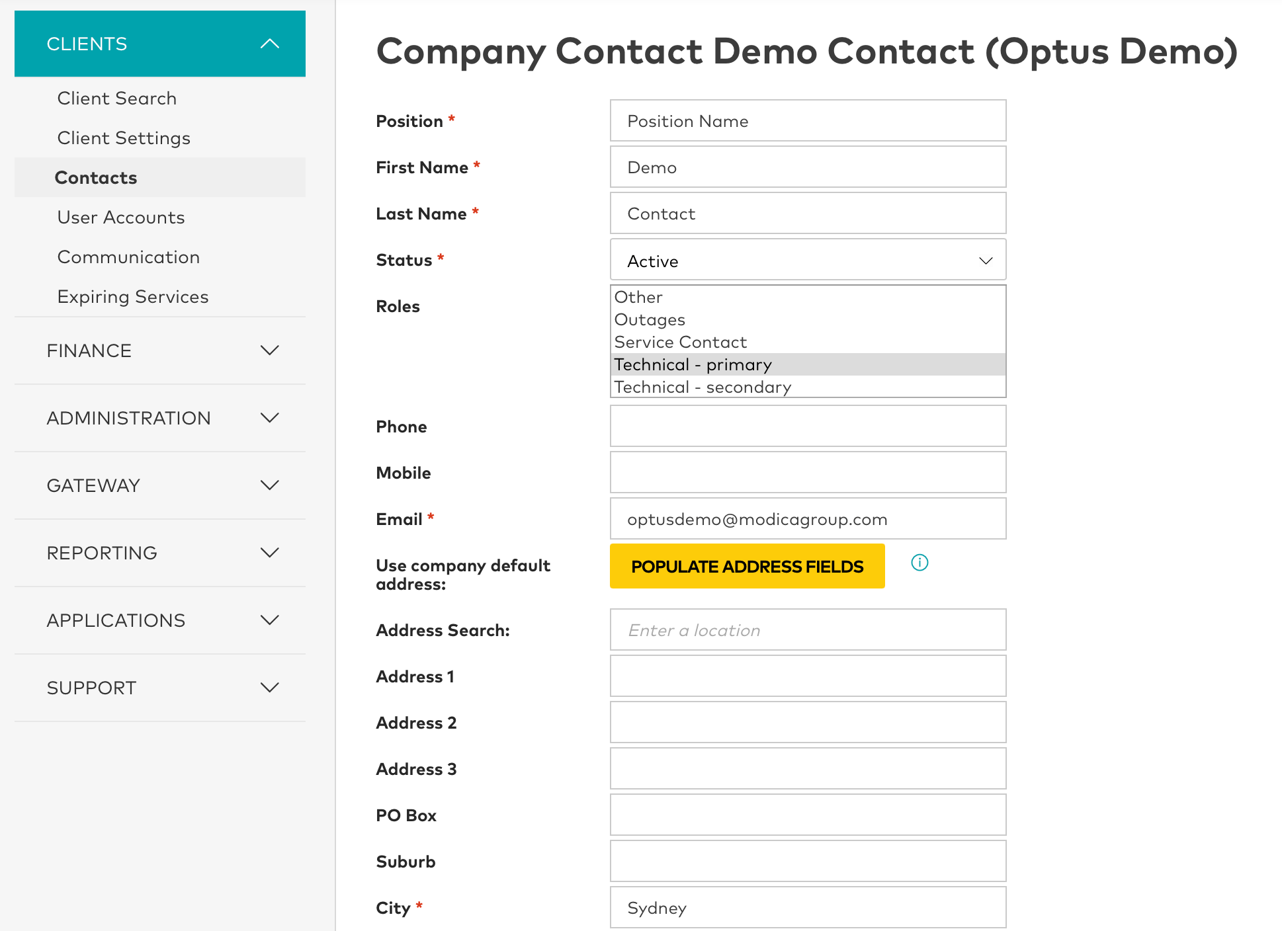
Task: Select the Outages role in Roles list
Action: 650,320
